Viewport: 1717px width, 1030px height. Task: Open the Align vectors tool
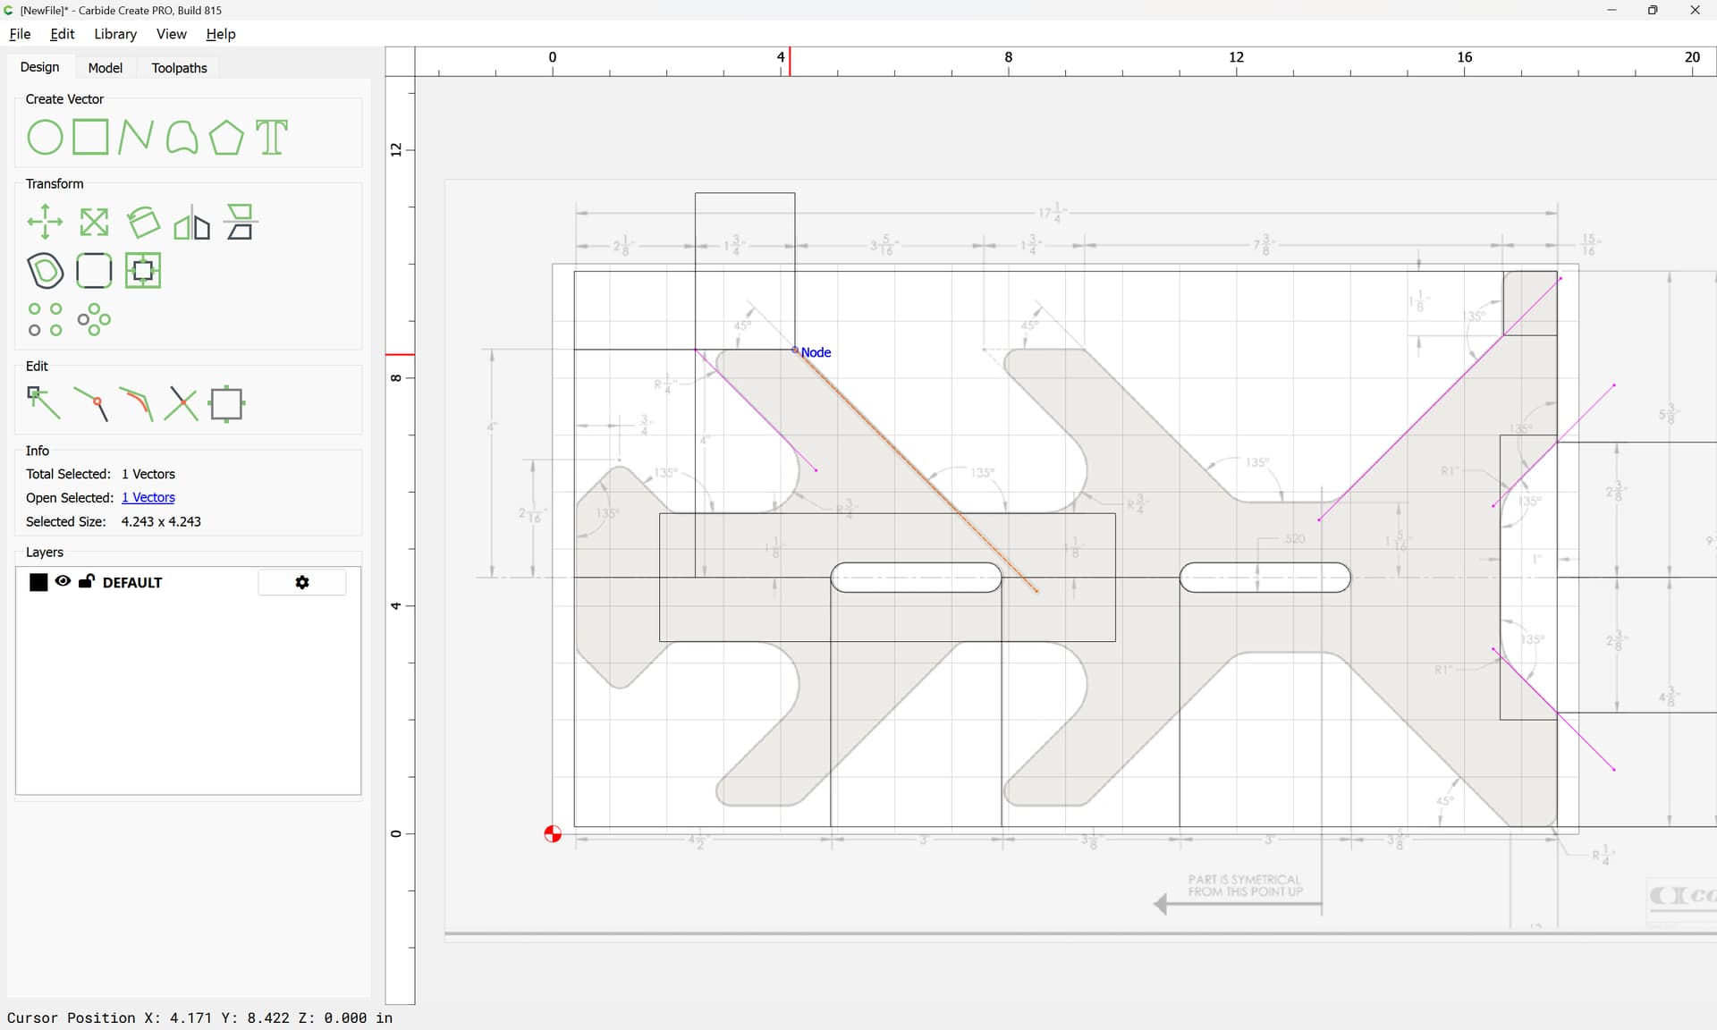tap(241, 222)
